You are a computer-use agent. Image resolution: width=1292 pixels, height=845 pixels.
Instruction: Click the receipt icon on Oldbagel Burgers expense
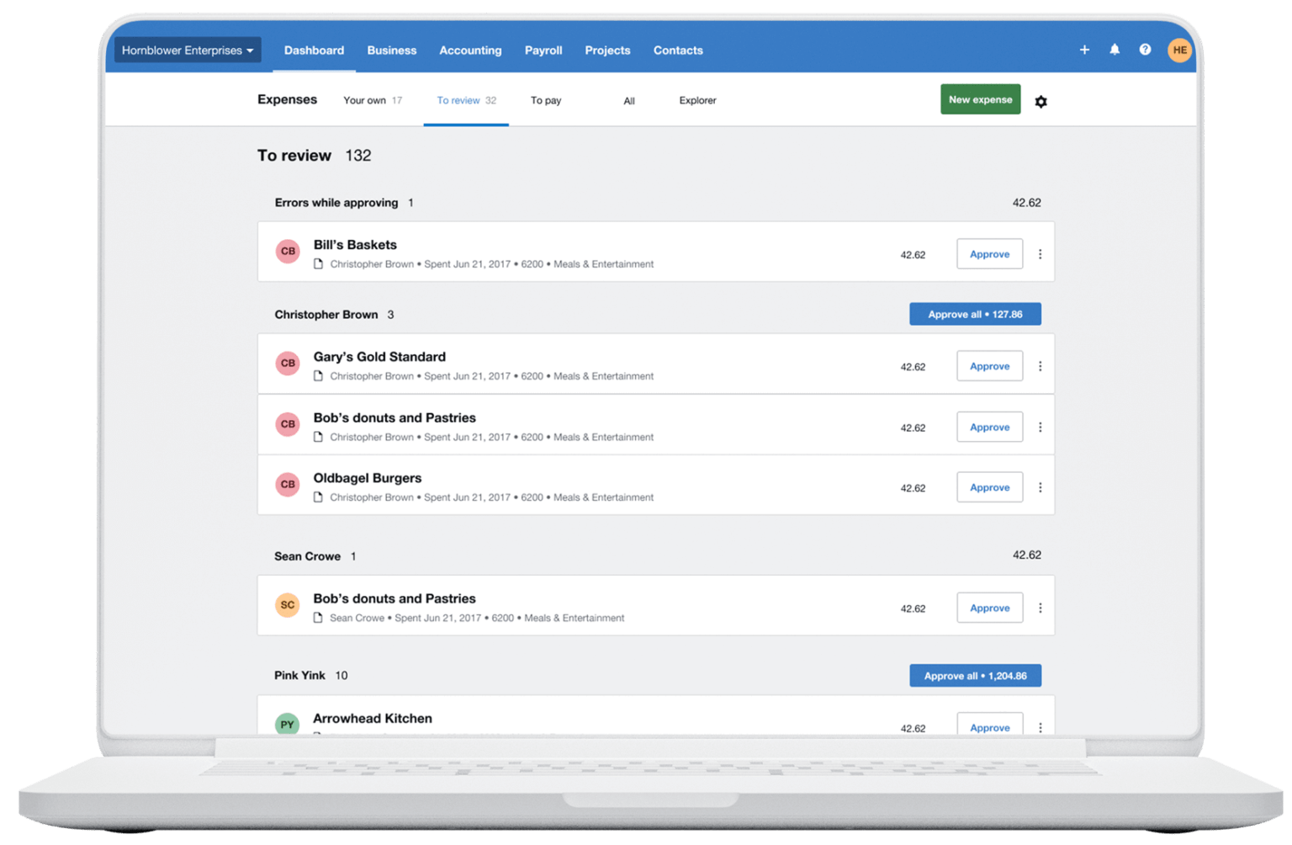318,497
